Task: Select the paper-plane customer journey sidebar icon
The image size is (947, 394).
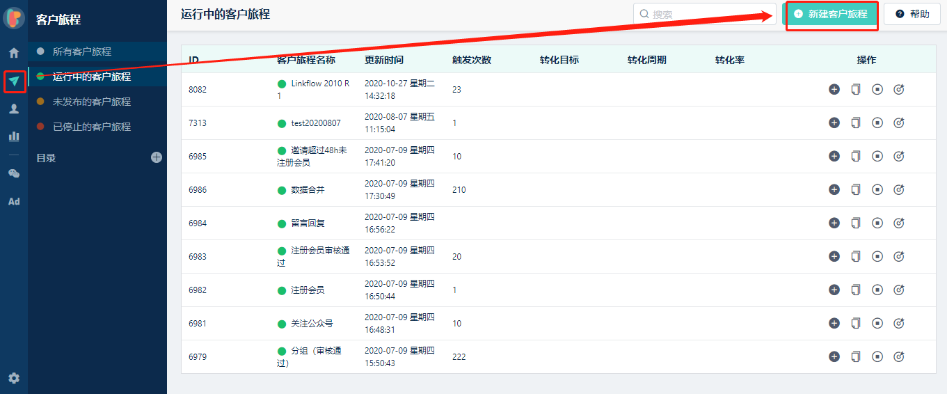Action: point(13,81)
